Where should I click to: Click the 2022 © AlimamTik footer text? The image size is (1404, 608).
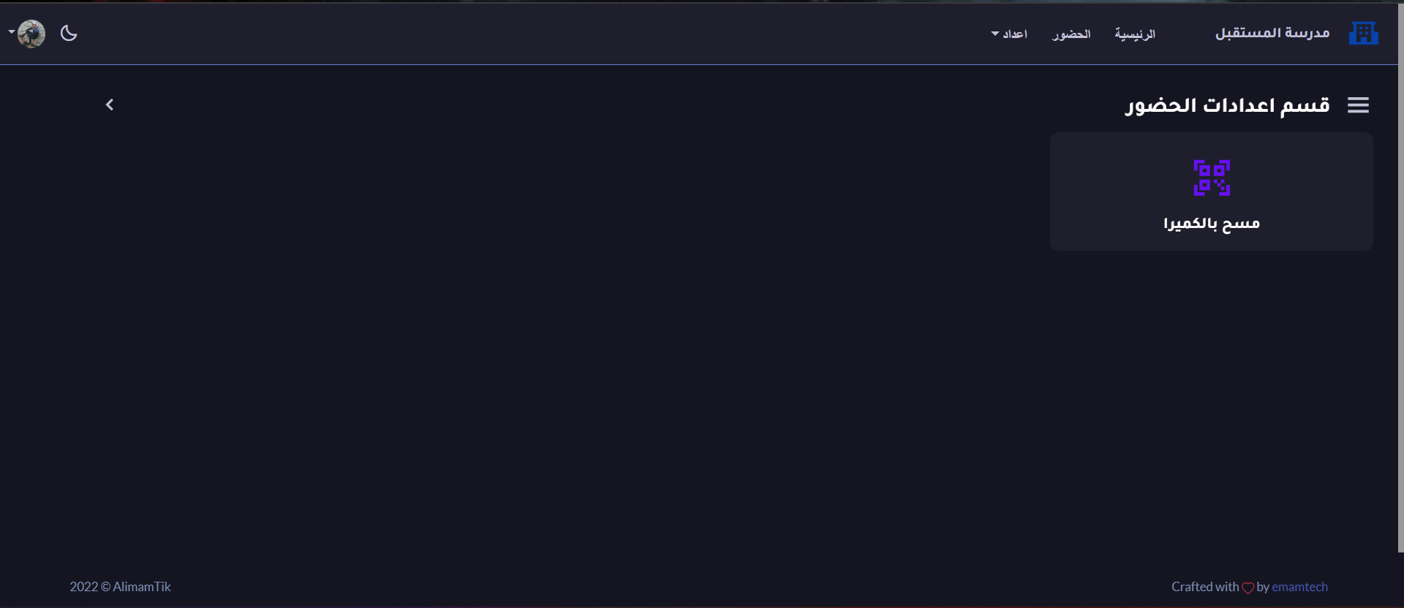[x=121, y=587]
